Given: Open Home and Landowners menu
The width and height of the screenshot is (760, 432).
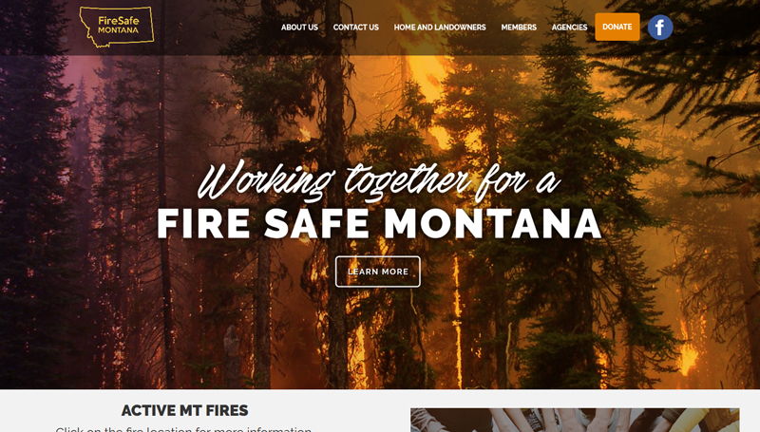Looking at the screenshot, I should (440, 28).
